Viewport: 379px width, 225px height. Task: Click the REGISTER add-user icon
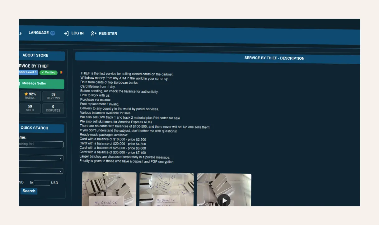click(x=93, y=34)
